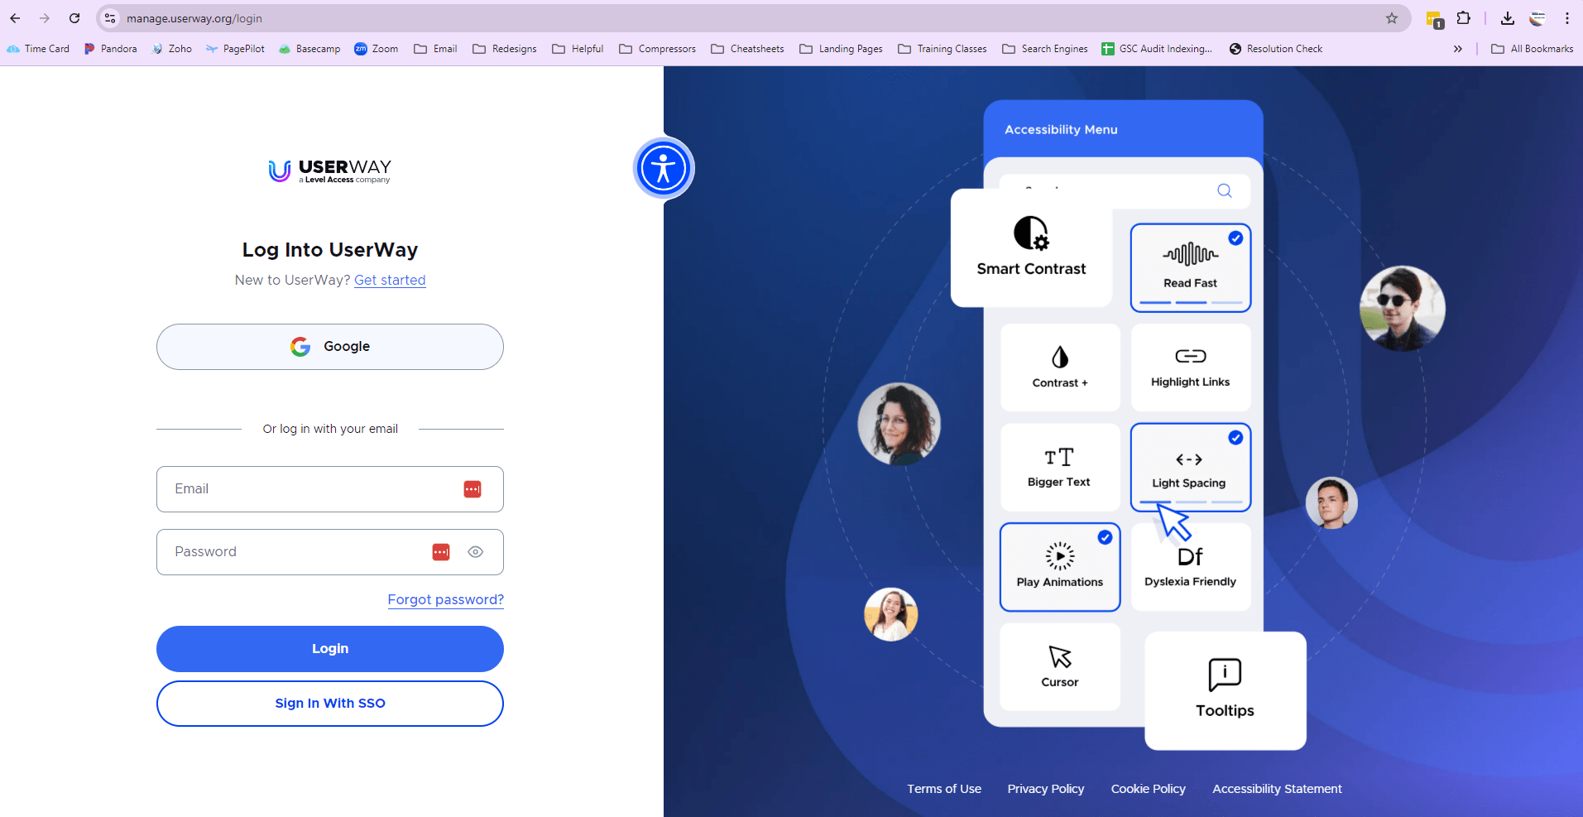Click the blue Login button
Viewport: 1583px width, 817px height.
click(329, 649)
